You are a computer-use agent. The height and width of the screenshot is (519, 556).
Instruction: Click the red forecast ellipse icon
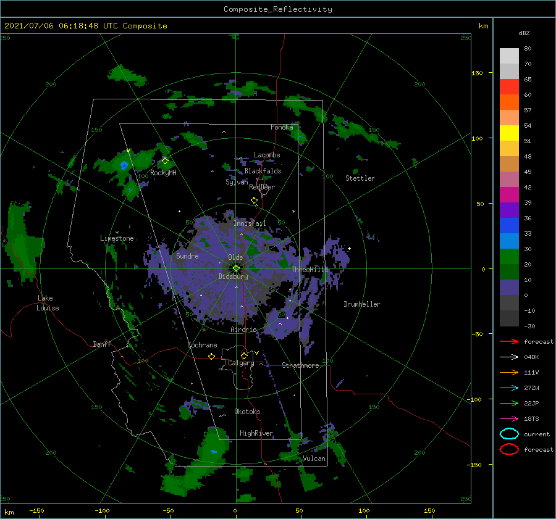tap(509, 449)
